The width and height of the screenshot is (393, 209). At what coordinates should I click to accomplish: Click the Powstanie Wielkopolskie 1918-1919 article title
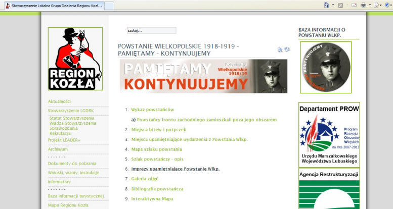(178, 50)
